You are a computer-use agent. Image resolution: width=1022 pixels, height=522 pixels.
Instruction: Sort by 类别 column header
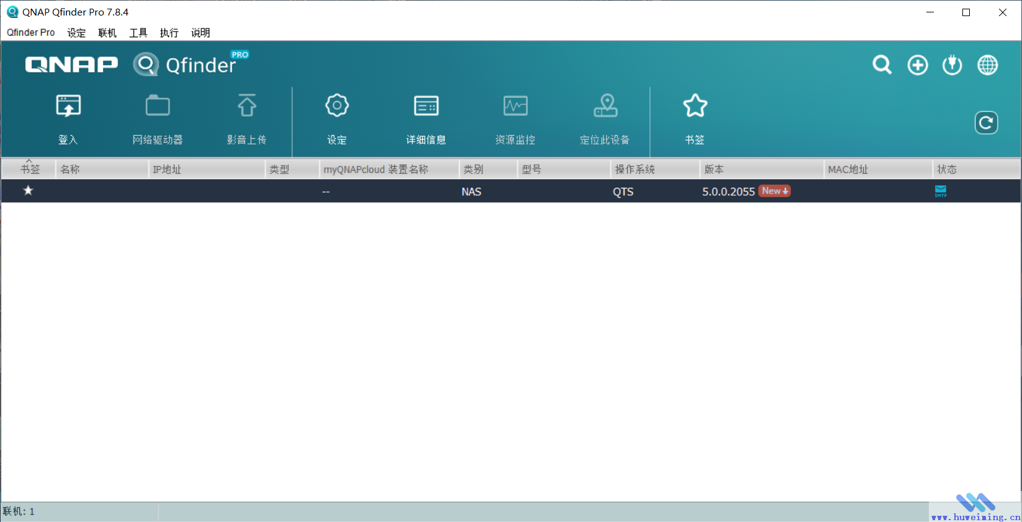tap(489, 169)
